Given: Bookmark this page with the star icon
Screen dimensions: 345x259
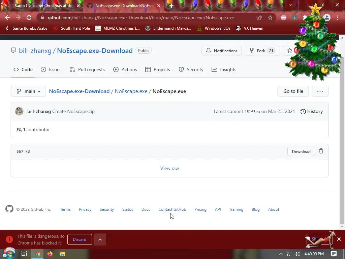Looking at the screenshot, I should point(270,18).
